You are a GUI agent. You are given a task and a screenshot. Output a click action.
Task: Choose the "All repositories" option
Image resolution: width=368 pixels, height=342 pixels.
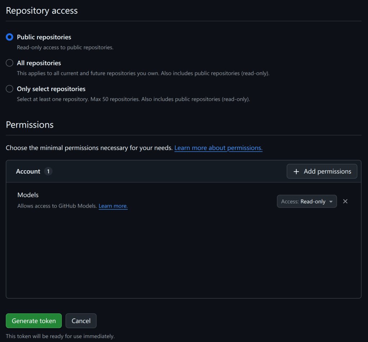pos(9,63)
